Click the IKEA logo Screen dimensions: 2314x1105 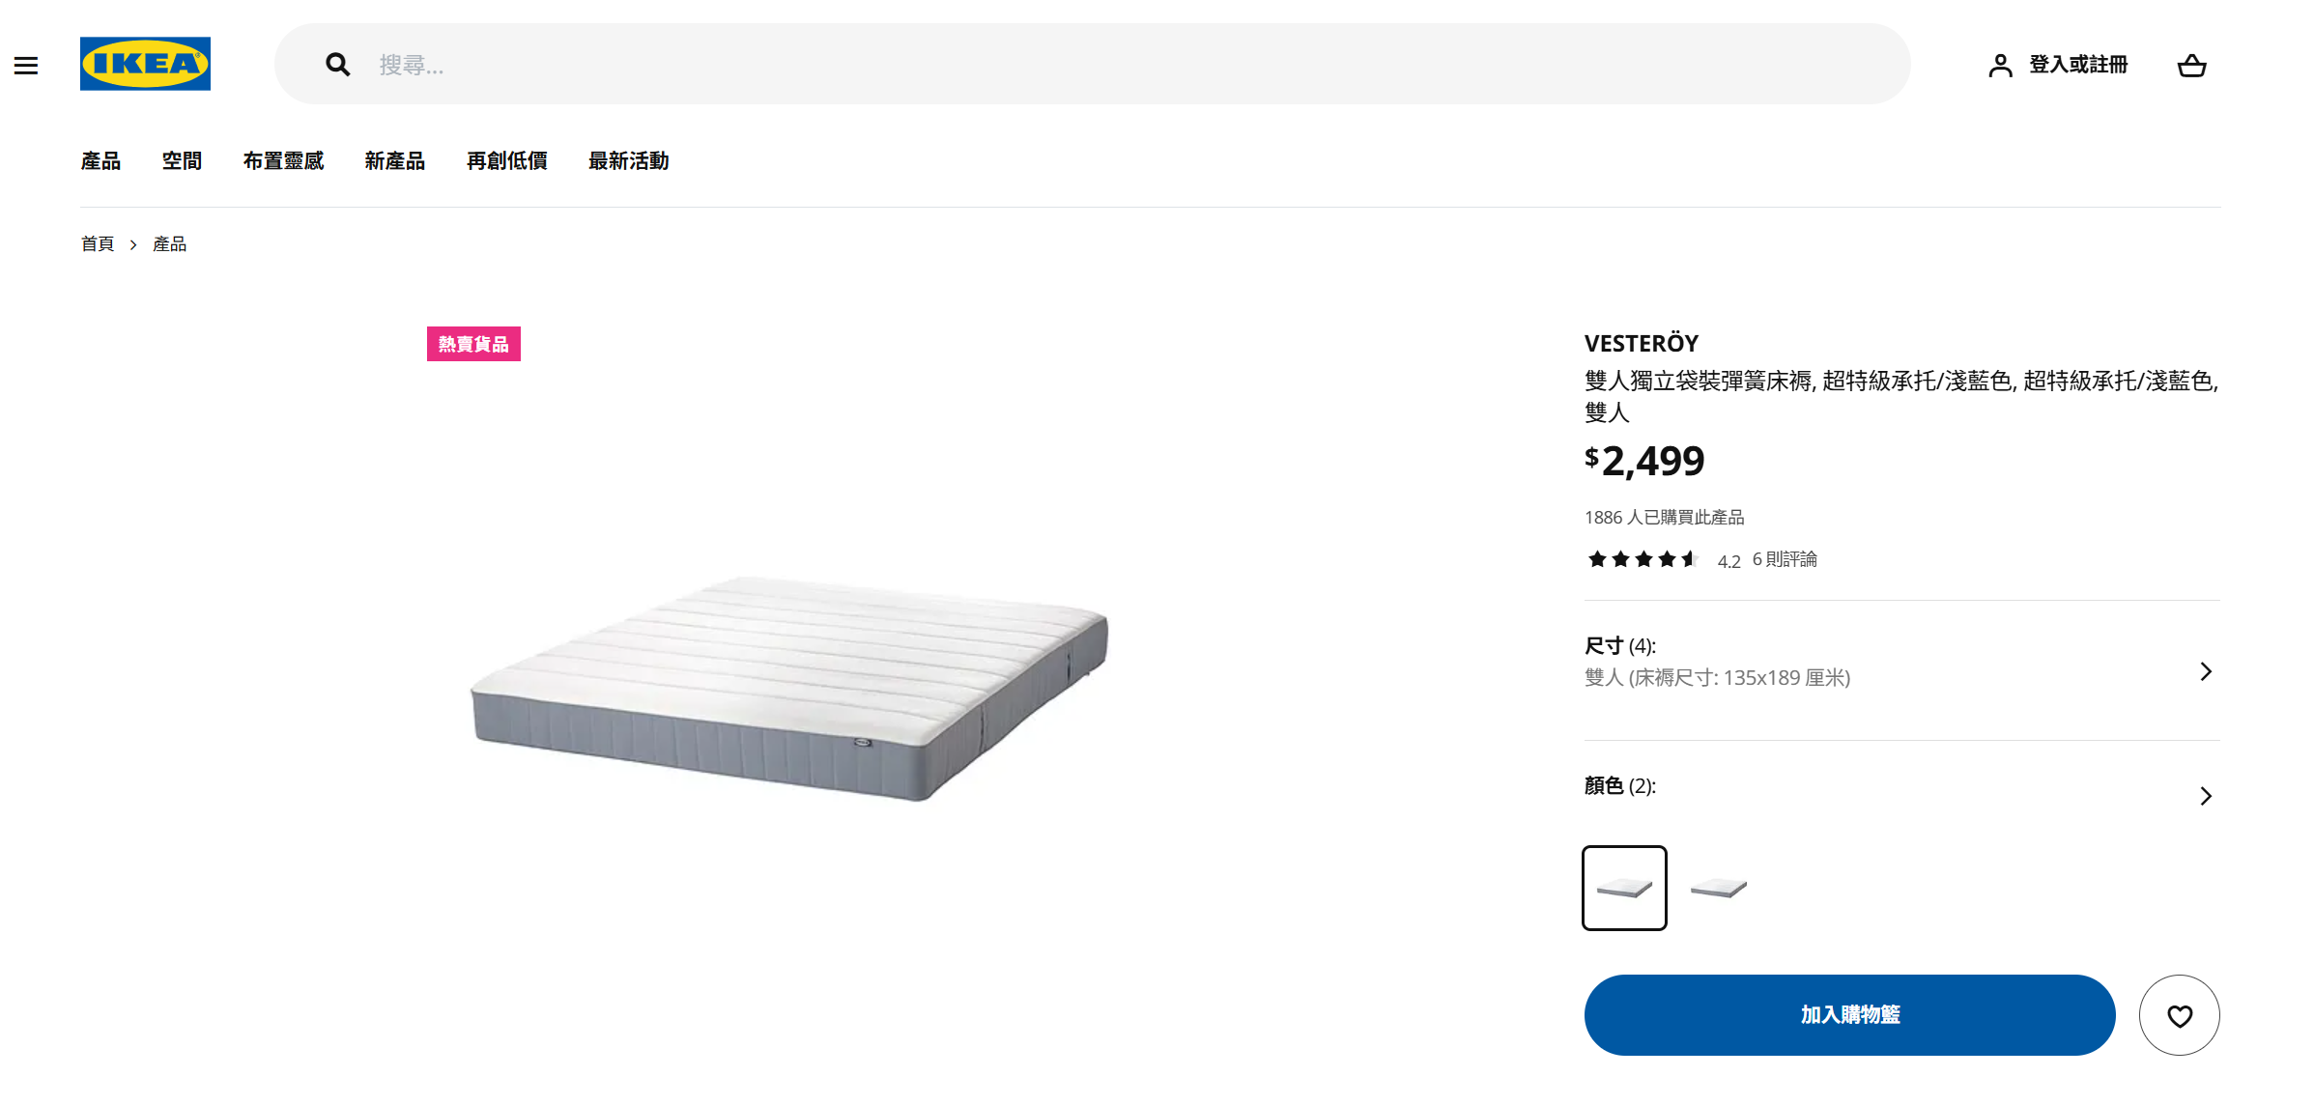[x=145, y=64]
